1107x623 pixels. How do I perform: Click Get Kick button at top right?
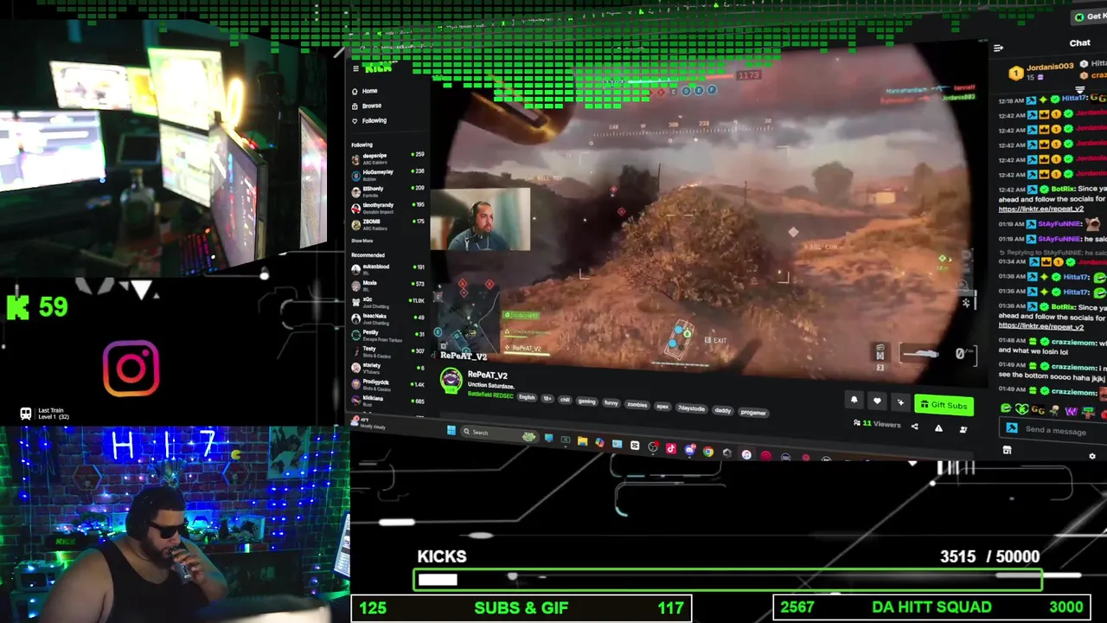(1090, 16)
